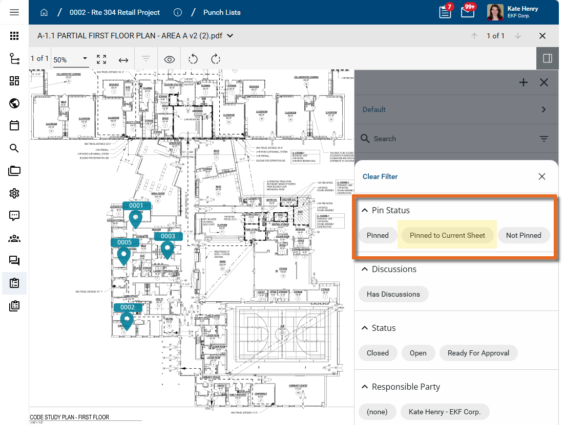This screenshot has width=564, height=425.
Task: Open the tasks clipboard with badge 7
Action: coord(445,12)
